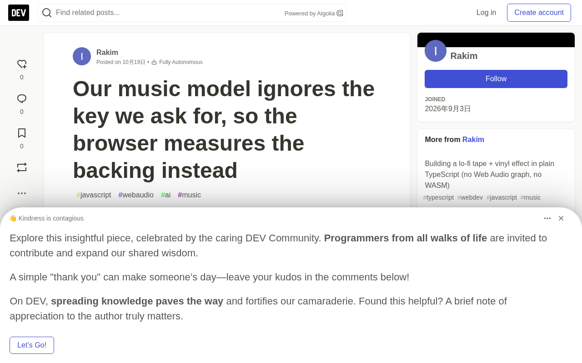
Task: Jump to comments via the speech bubble icon
Action: (22, 99)
